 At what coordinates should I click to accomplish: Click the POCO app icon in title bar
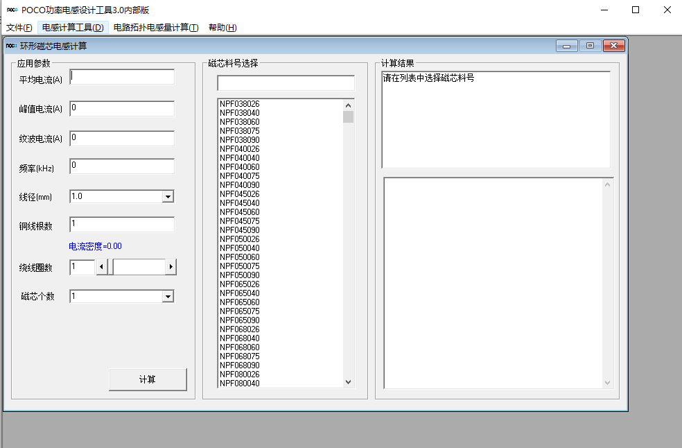click(12, 10)
